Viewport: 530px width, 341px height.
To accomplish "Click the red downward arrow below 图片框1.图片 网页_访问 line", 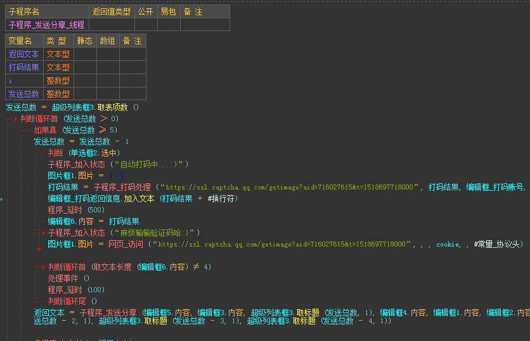I will point(39,250).
